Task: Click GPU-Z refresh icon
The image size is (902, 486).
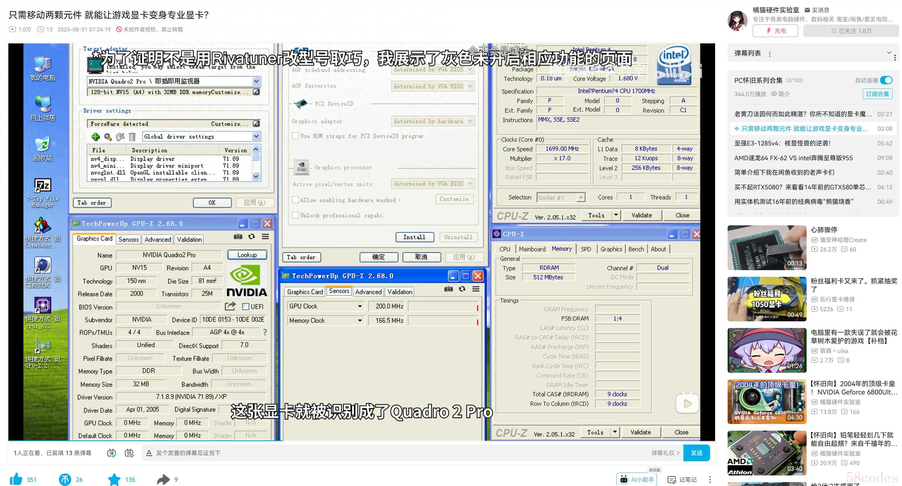Action: point(251,237)
